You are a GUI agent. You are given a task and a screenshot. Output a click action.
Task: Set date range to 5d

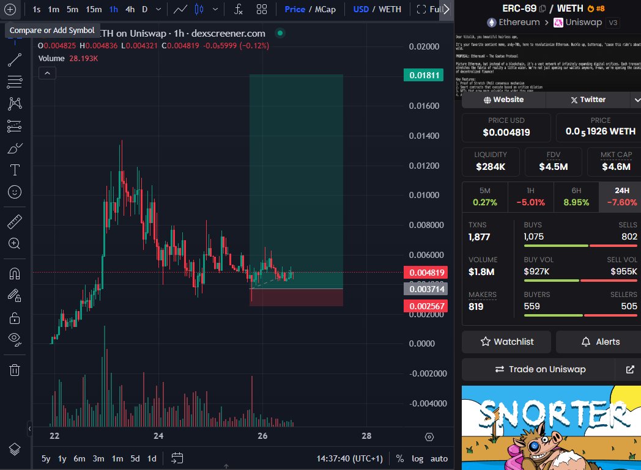coord(135,458)
